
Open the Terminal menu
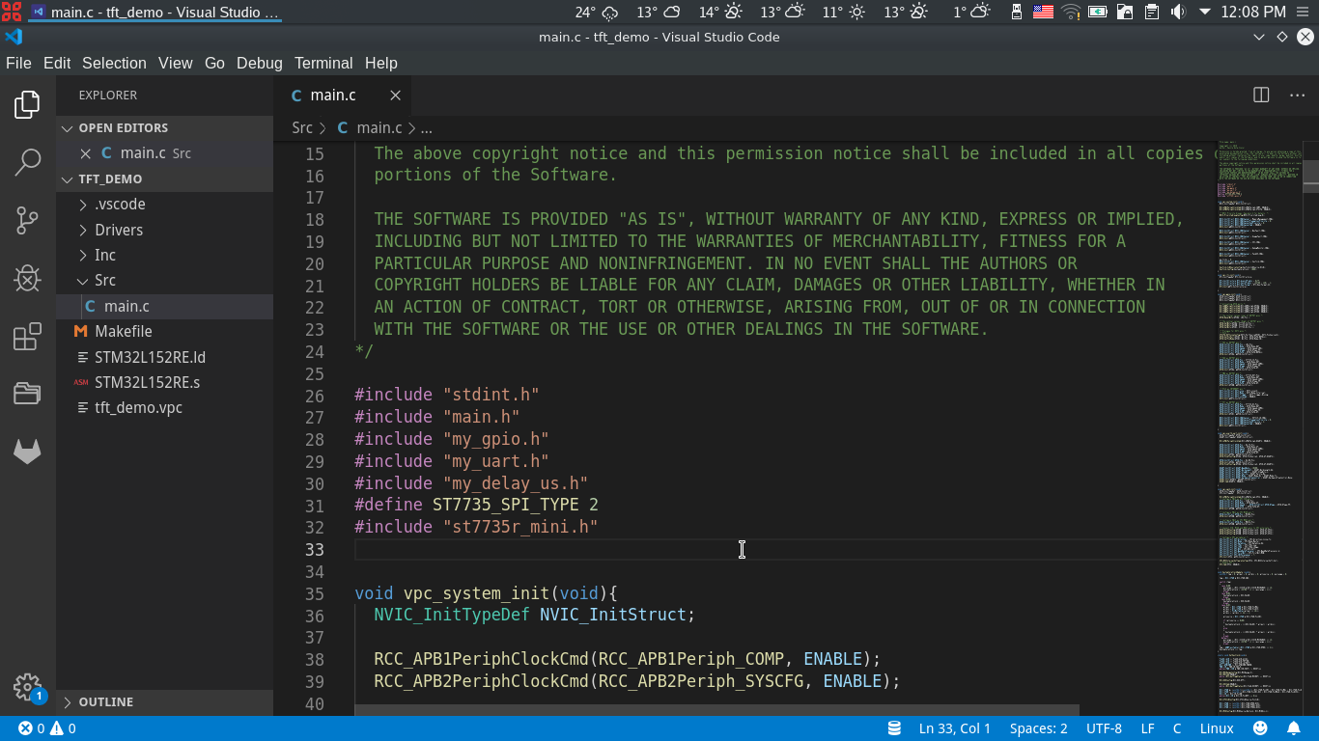click(x=323, y=63)
